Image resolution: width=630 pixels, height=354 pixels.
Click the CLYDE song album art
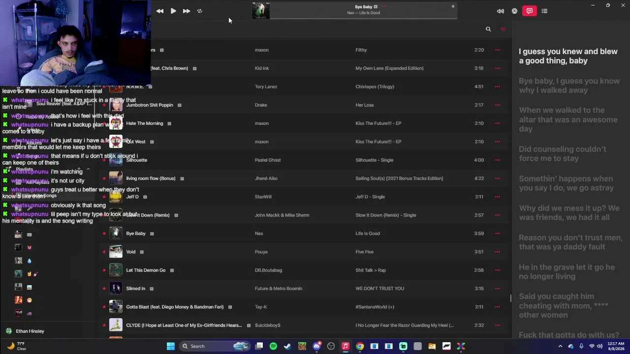[x=116, y=325]
